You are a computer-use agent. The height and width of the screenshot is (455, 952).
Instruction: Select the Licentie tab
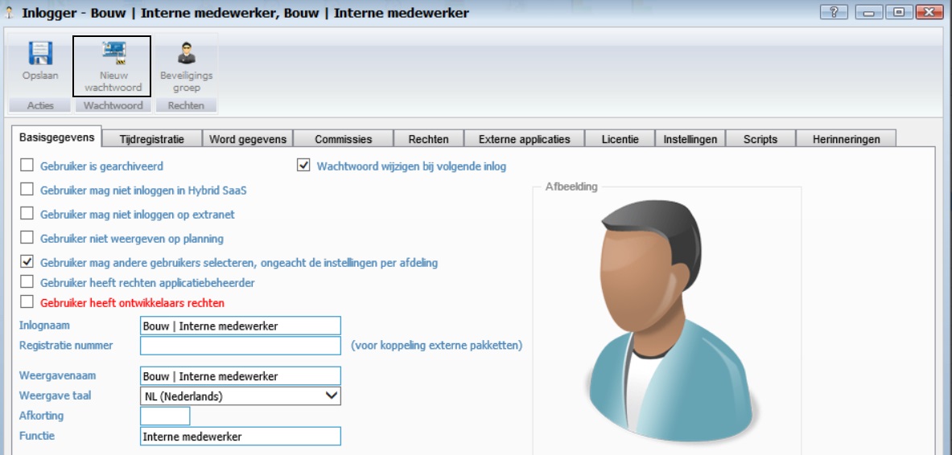tap(620, 139)
